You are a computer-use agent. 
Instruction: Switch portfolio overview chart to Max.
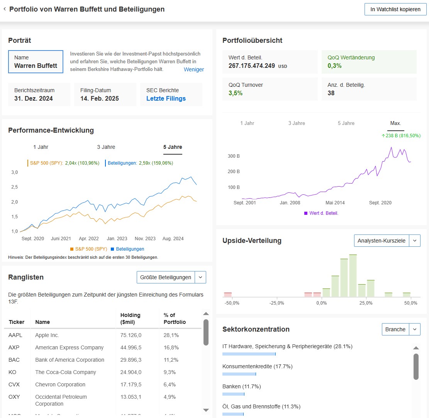pyautogui.click(x=396, y=123)
